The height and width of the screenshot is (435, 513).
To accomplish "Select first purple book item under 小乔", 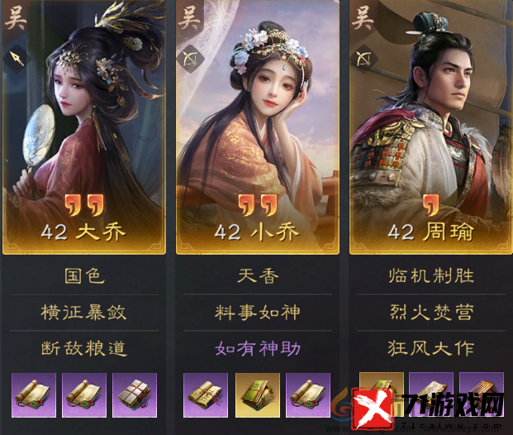I will pos(206,395).
